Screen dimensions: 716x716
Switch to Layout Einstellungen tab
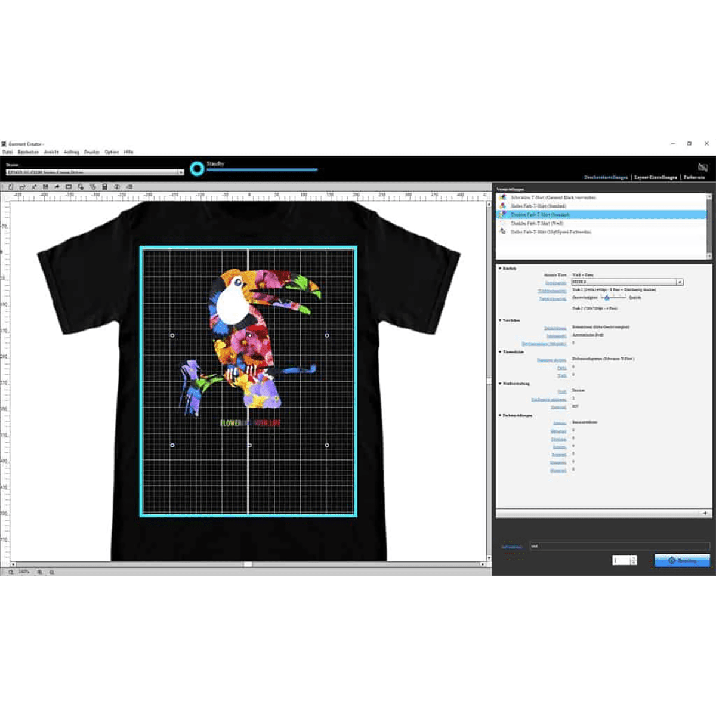coord(655,177)
